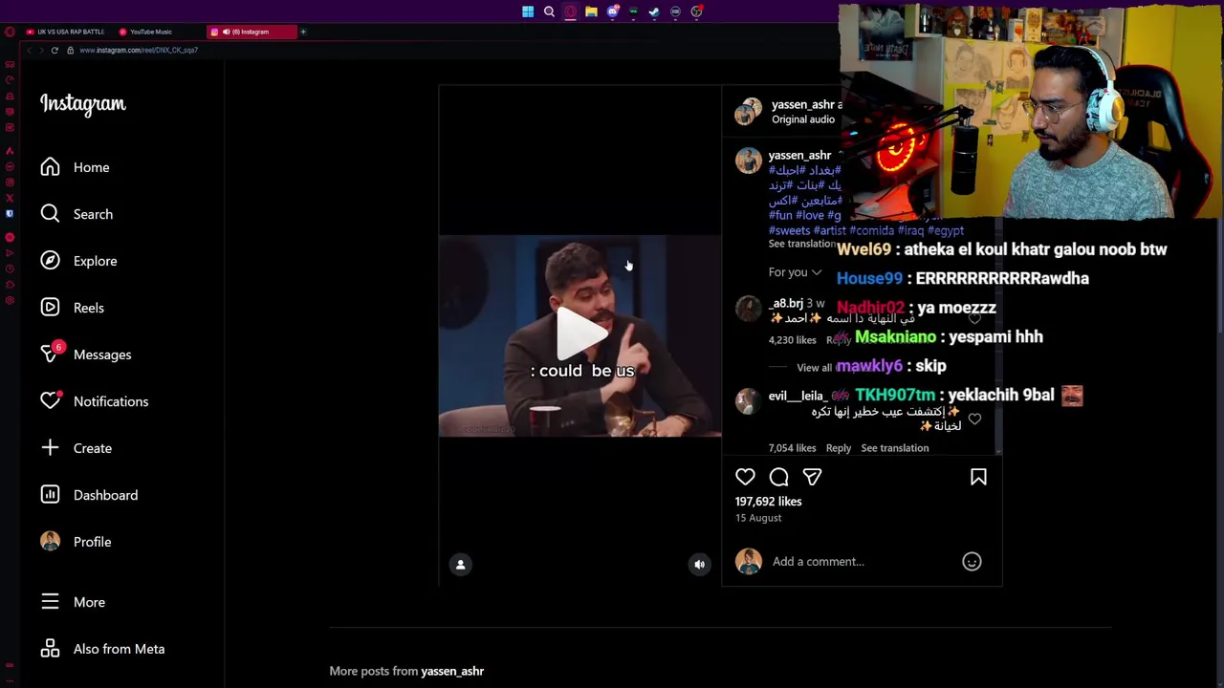Play the paused reel video
The image size is (1224, 688).
pyautogui.click(x=580, y=335)
